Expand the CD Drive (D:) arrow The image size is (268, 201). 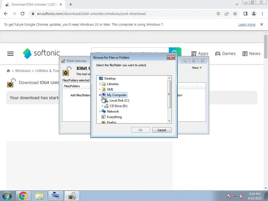(x=102, y=106)
